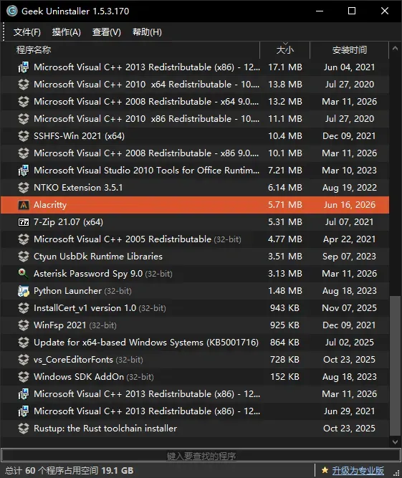Select WinFsp 2021 name
402x478 pixels.
(x=60, y=325)
